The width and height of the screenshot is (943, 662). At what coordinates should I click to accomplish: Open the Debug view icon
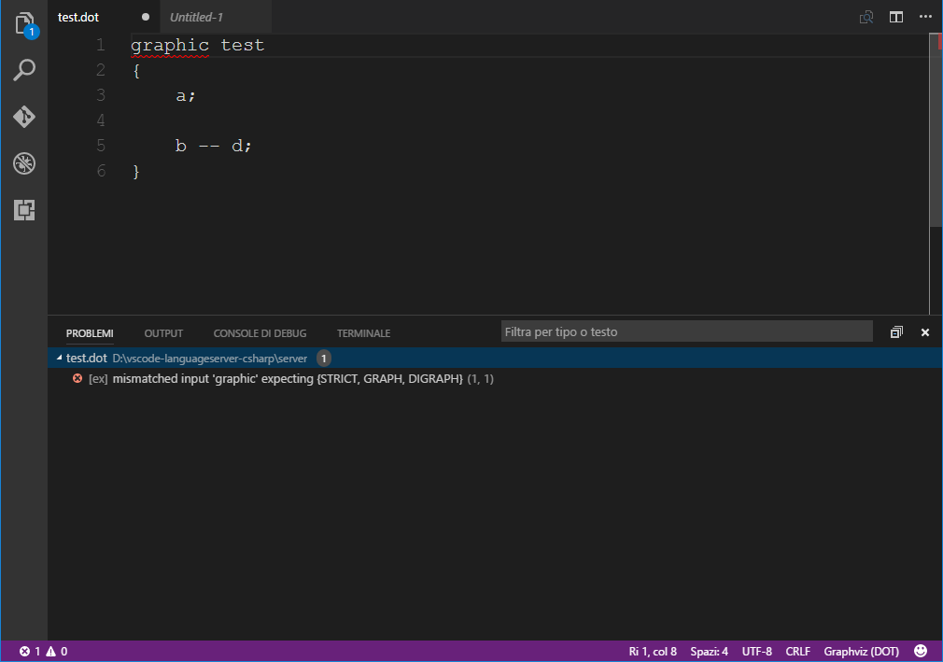24,163
